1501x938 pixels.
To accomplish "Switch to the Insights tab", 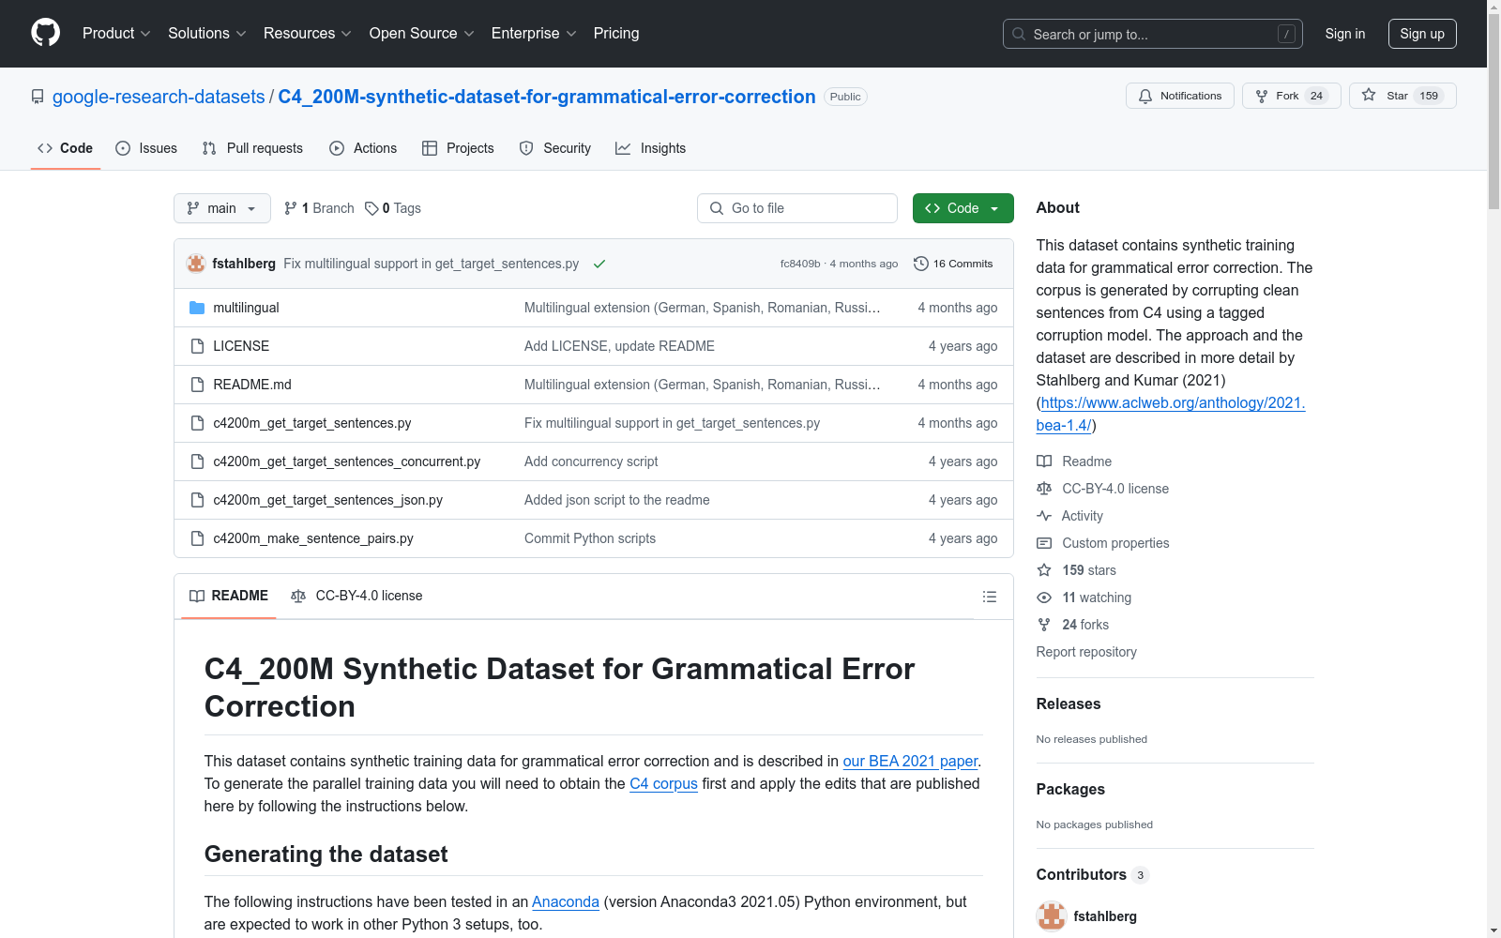I will click(650, 148).
